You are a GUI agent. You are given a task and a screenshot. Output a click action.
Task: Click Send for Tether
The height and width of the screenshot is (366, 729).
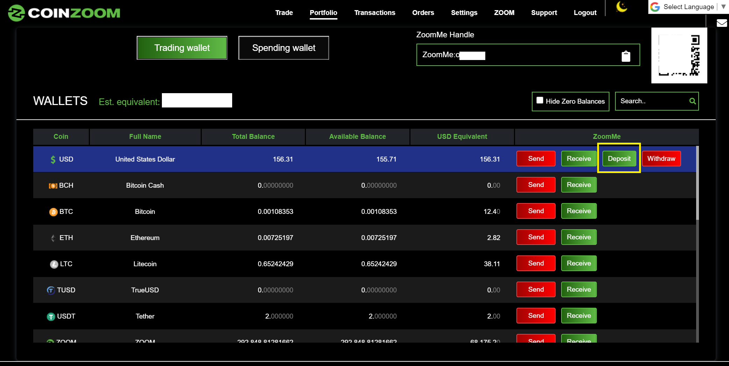coord(536,316)
